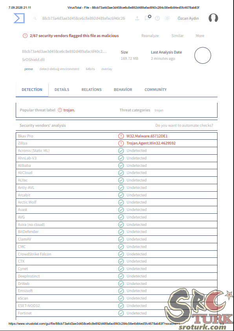Click the peexe tag
234x331 pixels.
coord(29,69)
